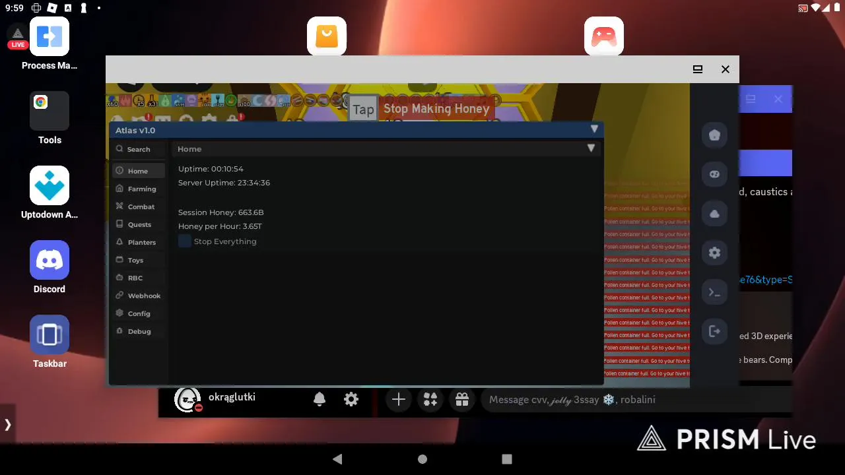Click the okrąglutki user avatar
The image size is (845, 475).
pos(187,399)
